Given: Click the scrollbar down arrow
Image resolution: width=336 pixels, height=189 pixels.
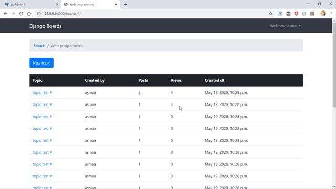Looking at the screenshot, I should (x=334, y=187).
